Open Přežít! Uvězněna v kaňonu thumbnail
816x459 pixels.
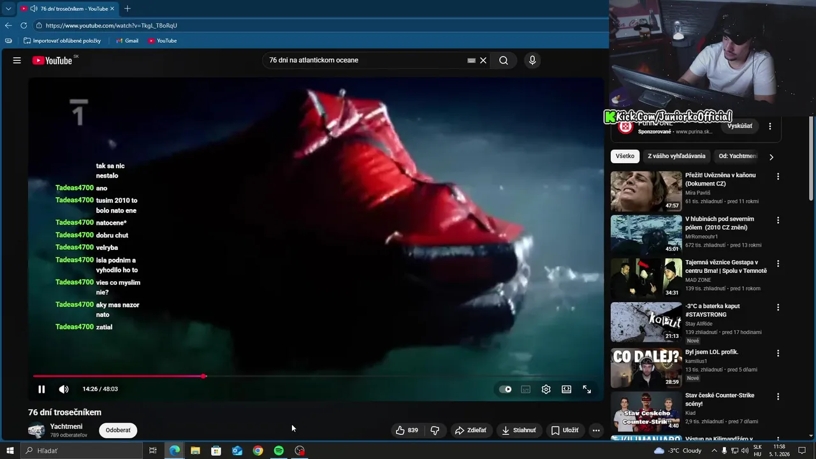646,191
